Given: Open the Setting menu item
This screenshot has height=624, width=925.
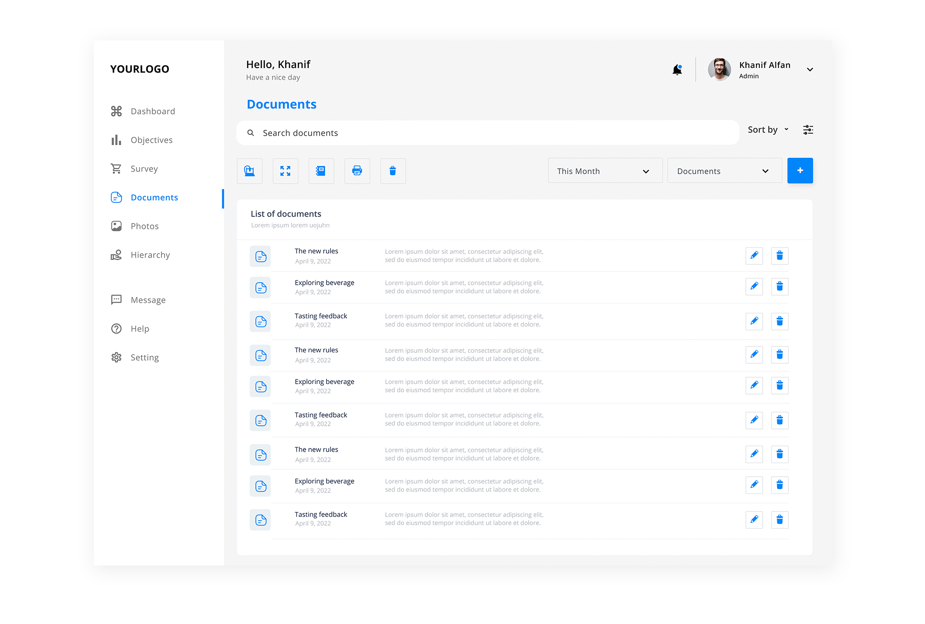Looking at the screenshot, I should coord(145,357).
